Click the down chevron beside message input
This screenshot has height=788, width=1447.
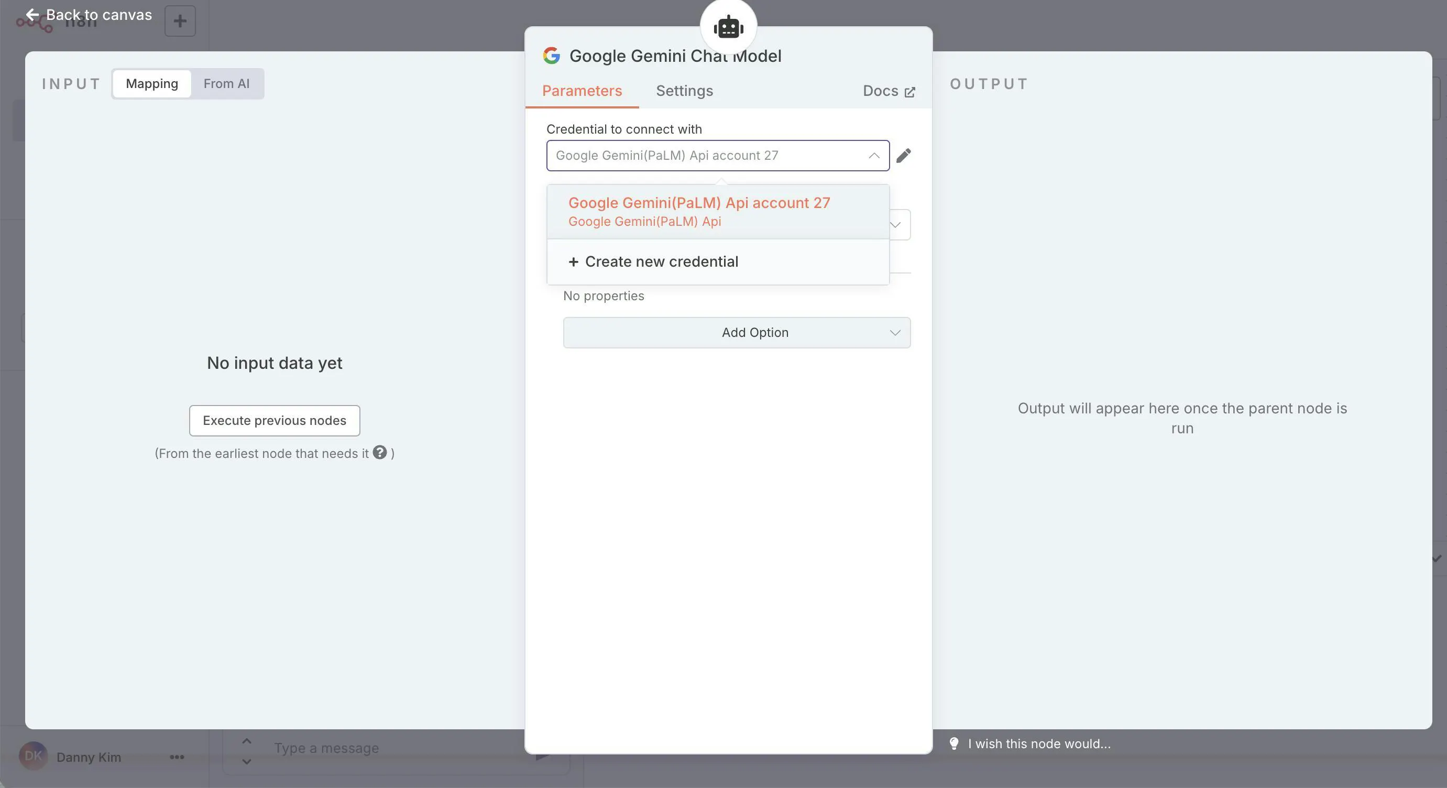pos(246,762)
